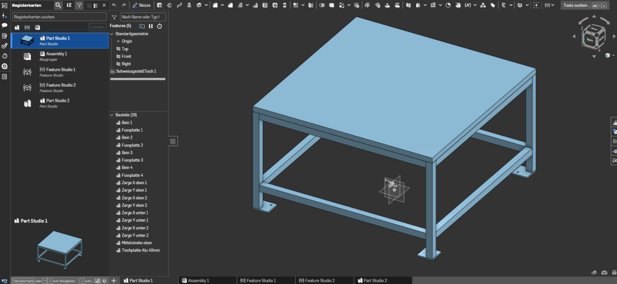
Task: Select the Boolean tool icon
Action: click(322, 5)
